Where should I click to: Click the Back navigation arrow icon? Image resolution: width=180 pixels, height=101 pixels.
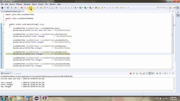pyautogui.click(x=121, y=8)
